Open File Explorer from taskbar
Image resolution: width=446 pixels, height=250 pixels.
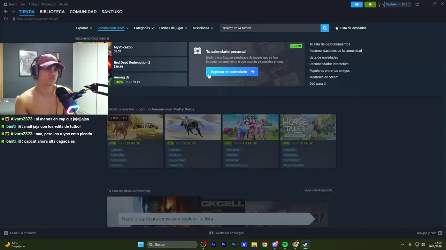254,244
